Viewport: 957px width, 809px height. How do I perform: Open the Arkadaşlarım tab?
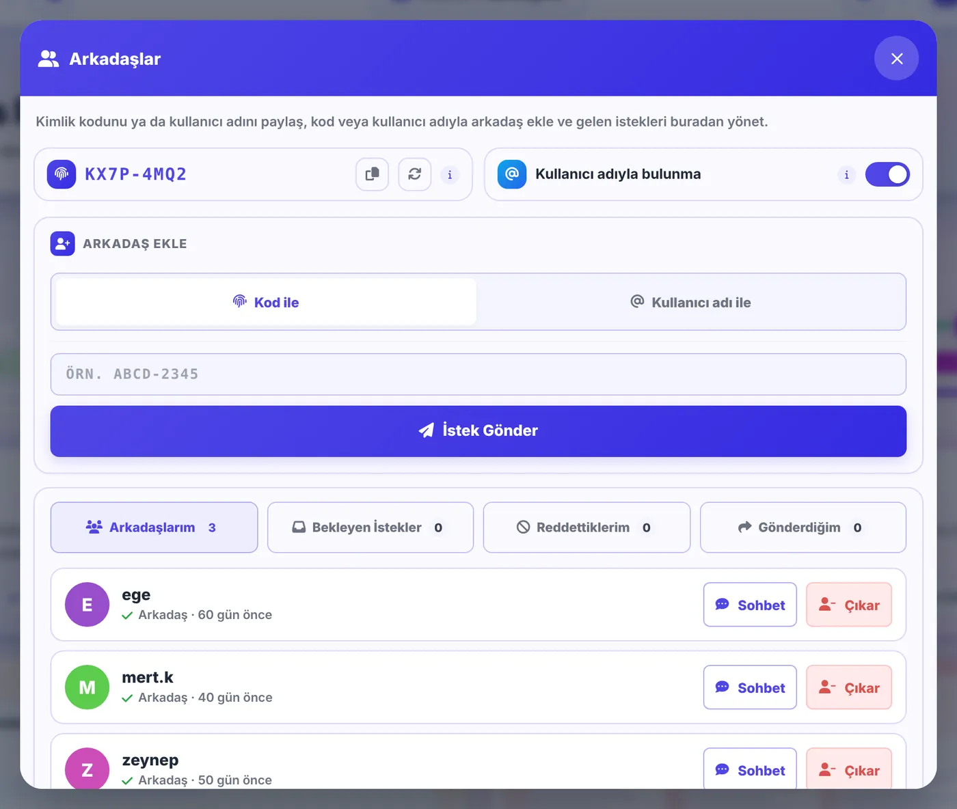click(154, 527)
